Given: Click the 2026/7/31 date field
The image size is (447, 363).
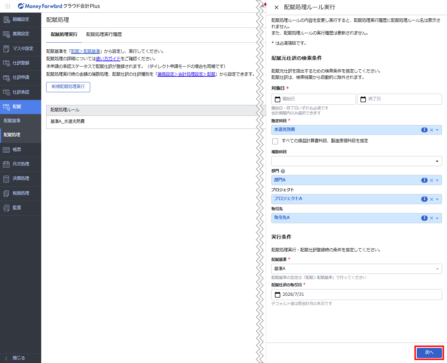Looking at the screenshot, I should pos(356,295).
